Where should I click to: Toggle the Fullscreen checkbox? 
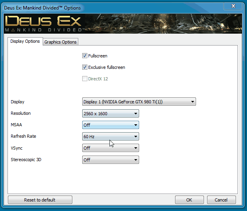pos(85,56)
